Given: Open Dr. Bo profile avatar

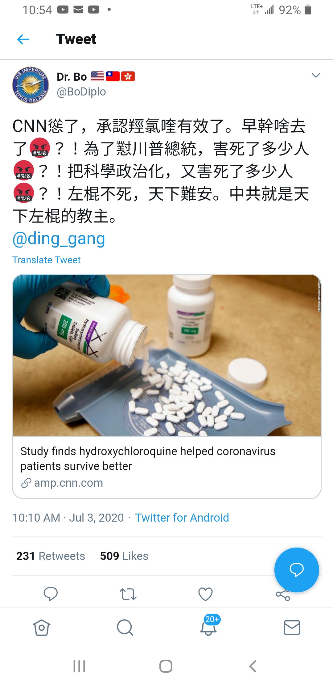Looking at the screenshot, I should (x=31, y=85).
